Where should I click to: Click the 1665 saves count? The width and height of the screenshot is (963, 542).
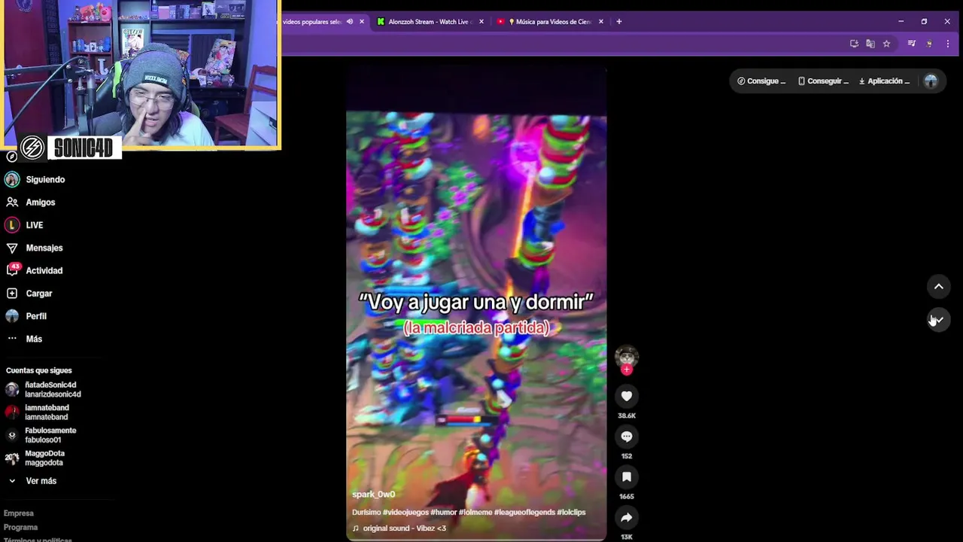pos(627,497)
